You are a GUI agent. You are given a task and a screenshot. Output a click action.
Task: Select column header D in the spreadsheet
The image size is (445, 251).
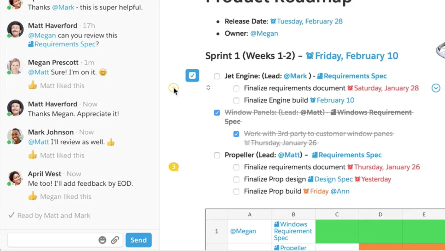coord(380,214)
